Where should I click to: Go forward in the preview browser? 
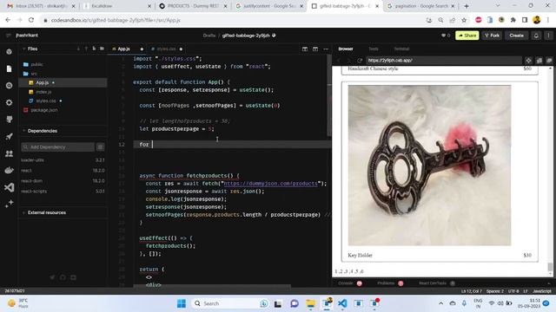coord(348,61)
